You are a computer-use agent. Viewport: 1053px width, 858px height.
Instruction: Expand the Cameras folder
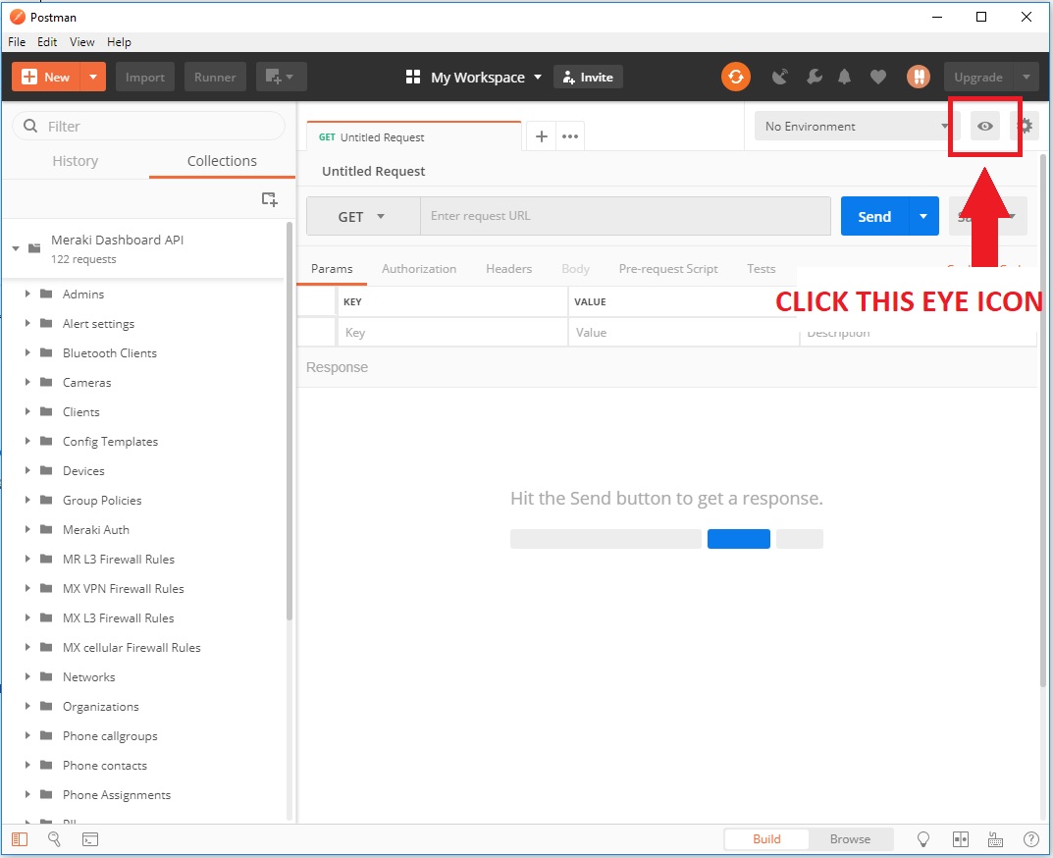[x=29, y=383]
